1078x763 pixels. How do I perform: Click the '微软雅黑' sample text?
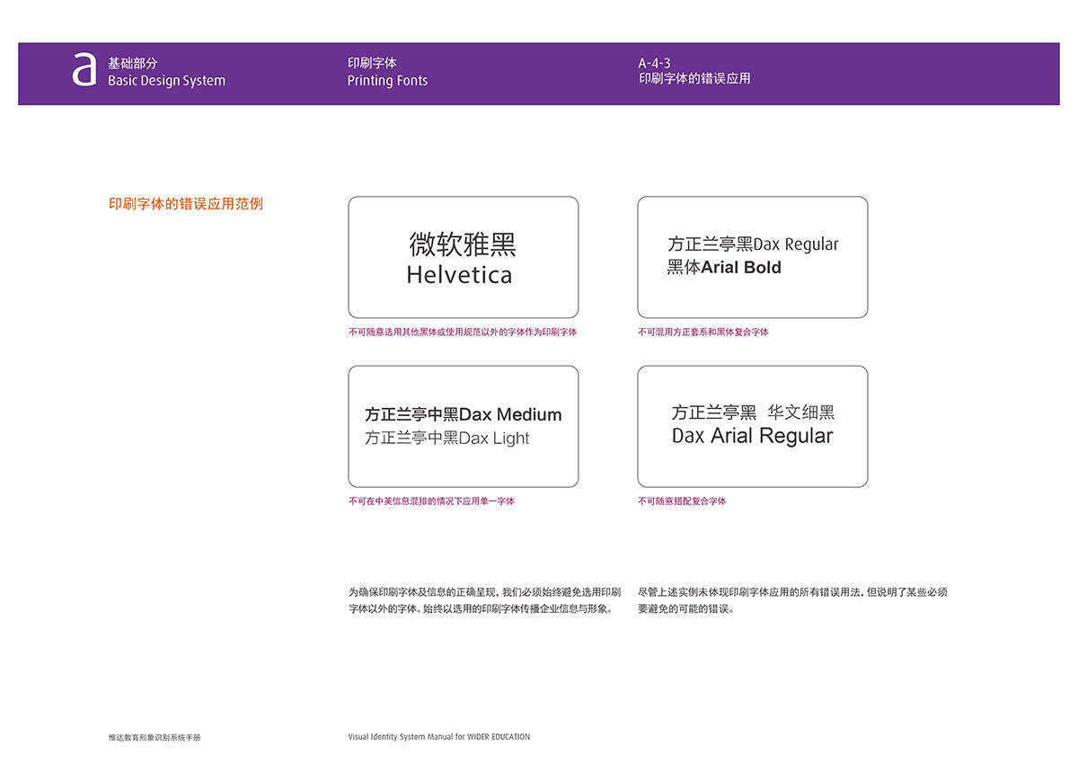(463, 244)
